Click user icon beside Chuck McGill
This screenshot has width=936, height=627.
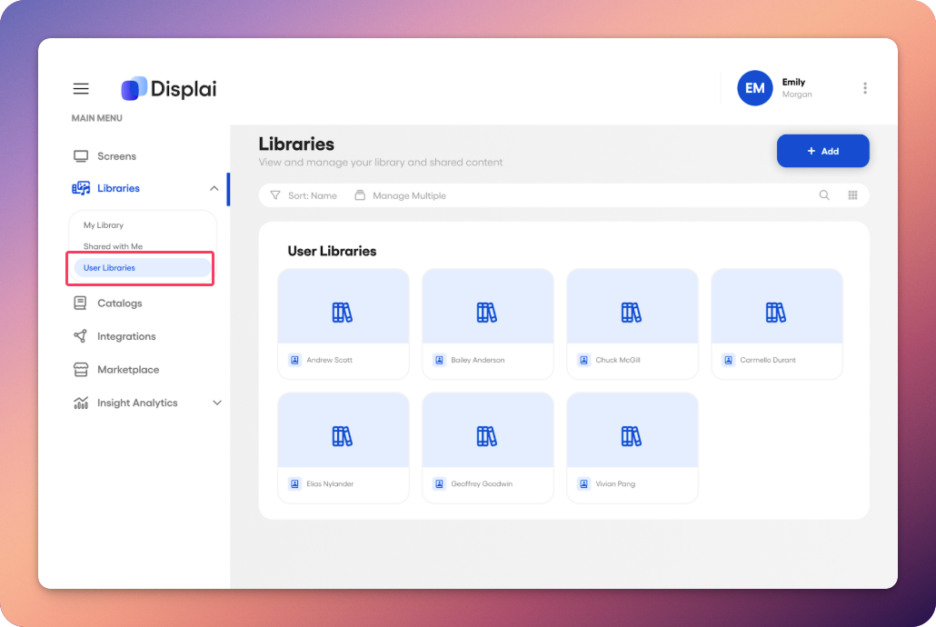[583, 360]
